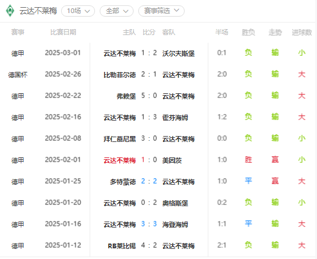Image resolution: width=317 pixels, height=259 pixels.
Task: Click the red 云达不莱梅 winning home team
Action: pyautogui.click(x=120, y=160)
